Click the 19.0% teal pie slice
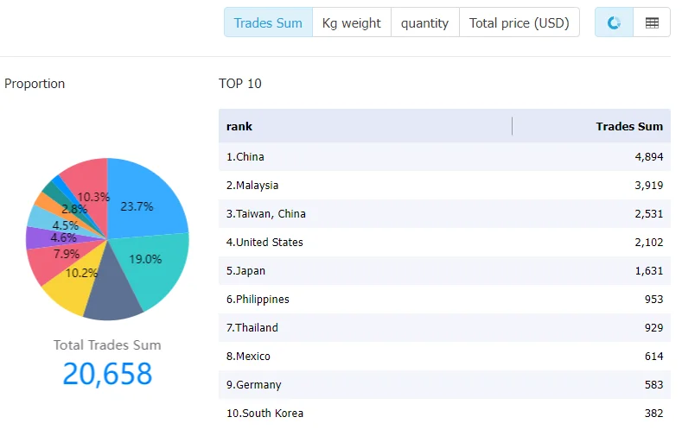682x436 pixels. click(152, 269)
